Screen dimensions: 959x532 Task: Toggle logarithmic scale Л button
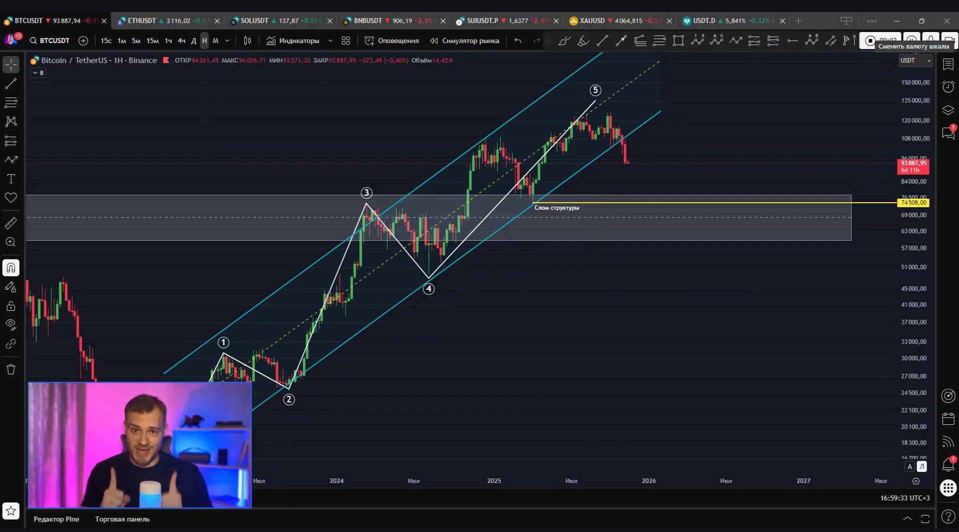click(x=921, y=466)
